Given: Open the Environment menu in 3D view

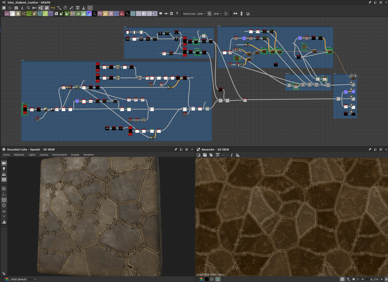Looking at the screenshot, I should point(59,155).
